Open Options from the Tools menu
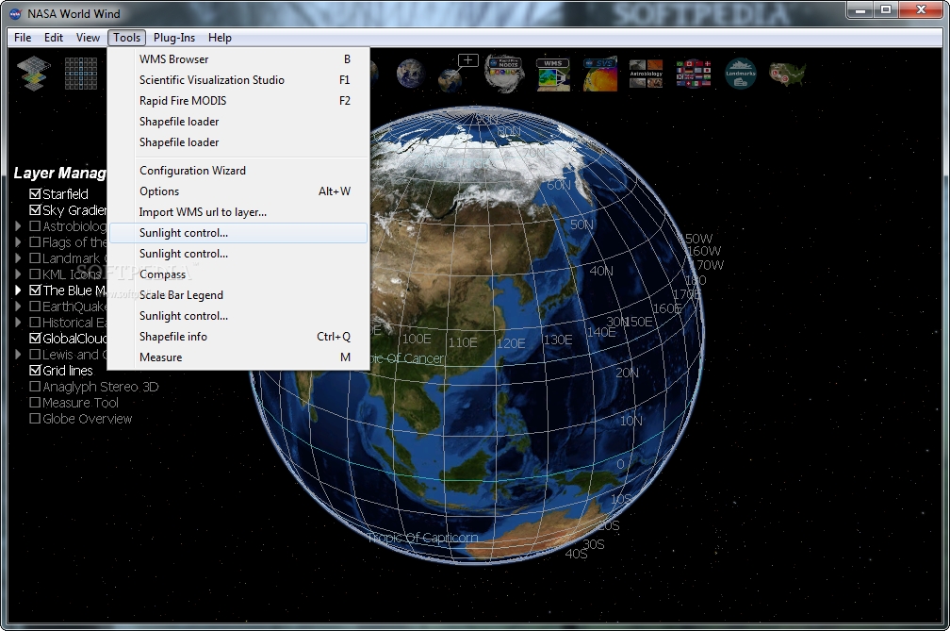The image size is (950, 631). 238,191
